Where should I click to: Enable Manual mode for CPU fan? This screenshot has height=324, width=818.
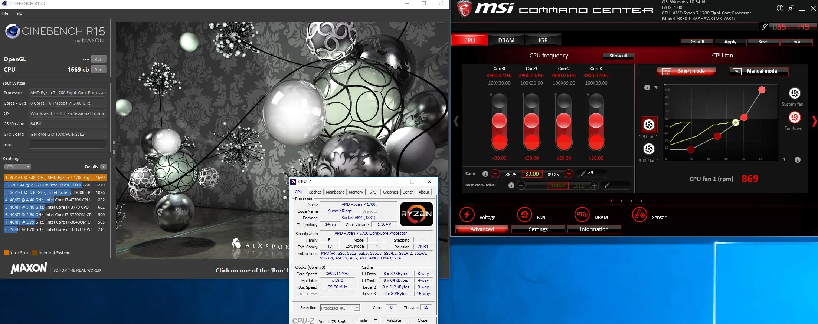tap(759, 71)
